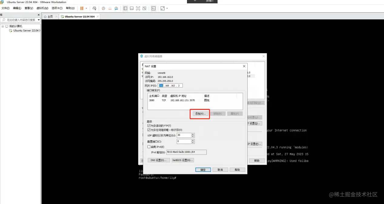Image resolution: width=384 pixels, height=204 pixels.
Task: Select the 3080 TCP port forwarding row
Action: point(195,100)
